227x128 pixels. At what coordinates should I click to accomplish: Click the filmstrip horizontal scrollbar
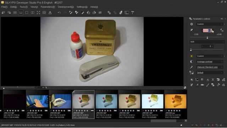[x=164, y=121]
